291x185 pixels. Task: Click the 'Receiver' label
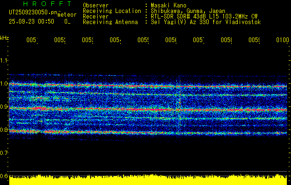(96, 17)
